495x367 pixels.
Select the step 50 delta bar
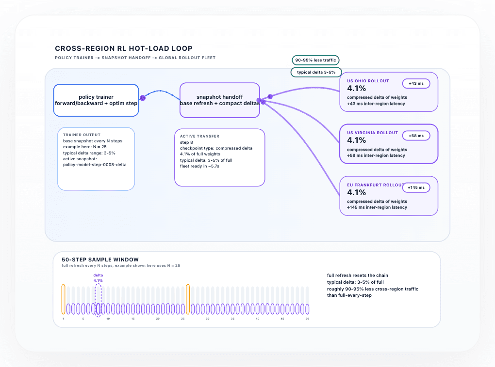pyautogui.click(x=307, y=309)
